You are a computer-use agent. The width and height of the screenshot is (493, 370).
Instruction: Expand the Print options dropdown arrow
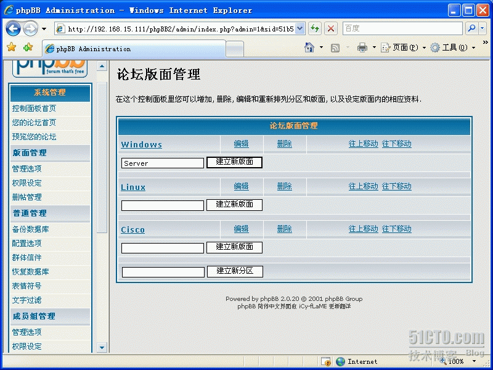(x=374, y=47)
